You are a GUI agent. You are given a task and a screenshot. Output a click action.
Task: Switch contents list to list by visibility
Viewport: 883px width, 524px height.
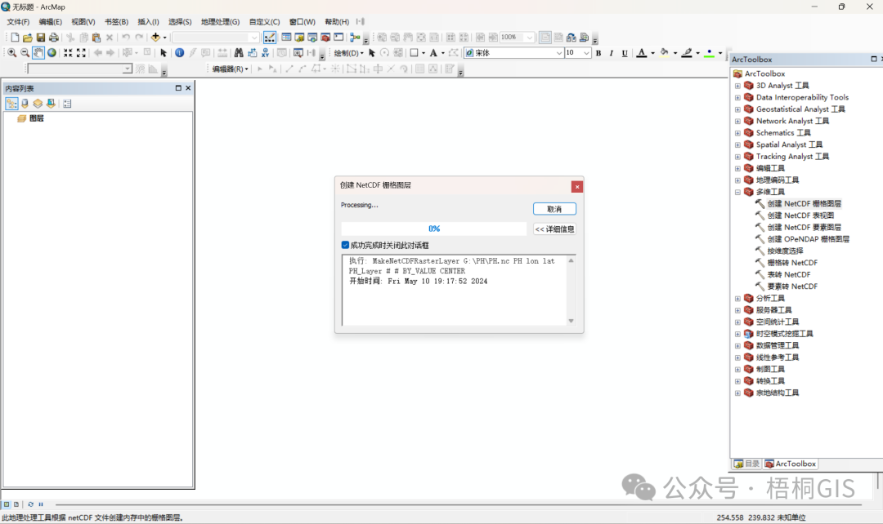coord(38,104)
